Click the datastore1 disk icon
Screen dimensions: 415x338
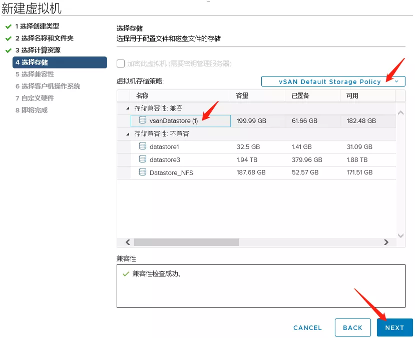(143, 146)
